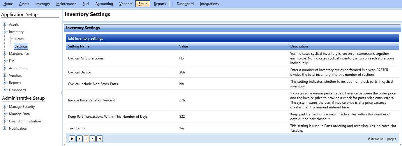Select the Assets tree label

point(14,24)
